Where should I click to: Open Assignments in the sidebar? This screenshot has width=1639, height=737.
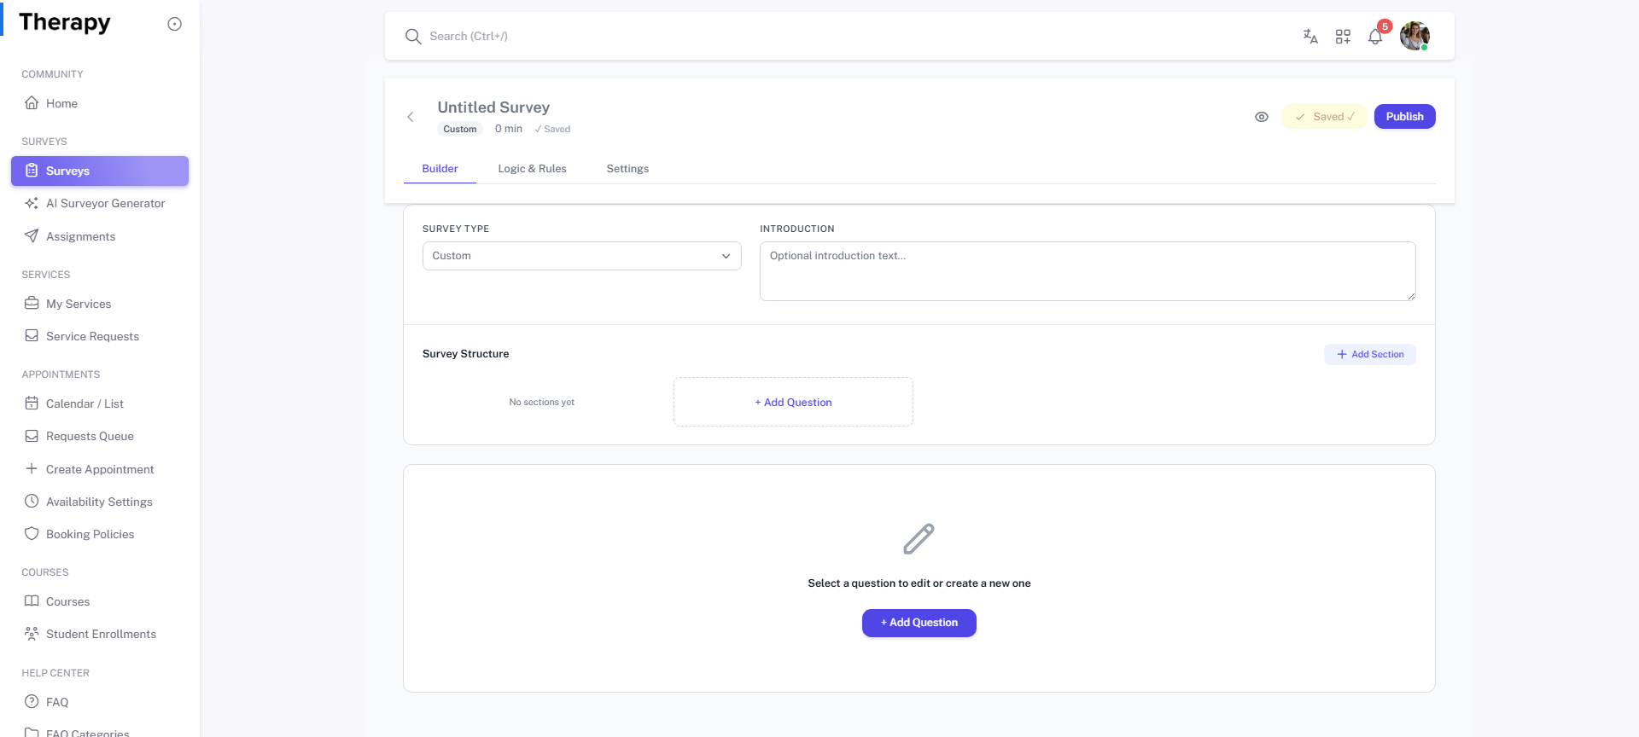coord(100,236)
